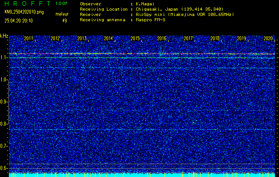
Task: Click the Receiver label
Action: (x=90, y=15)
